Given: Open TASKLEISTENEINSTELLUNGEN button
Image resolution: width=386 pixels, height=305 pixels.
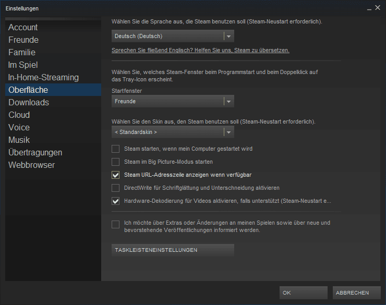Looking at the screenshot, I should 173,250.
